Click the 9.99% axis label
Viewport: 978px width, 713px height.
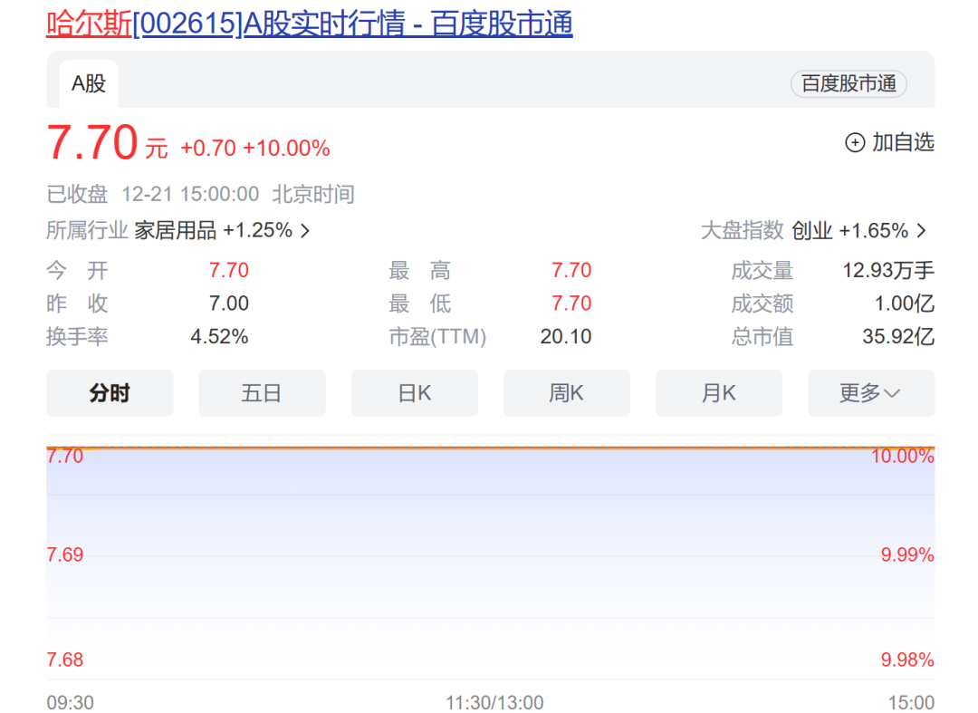tap(906, 554)
